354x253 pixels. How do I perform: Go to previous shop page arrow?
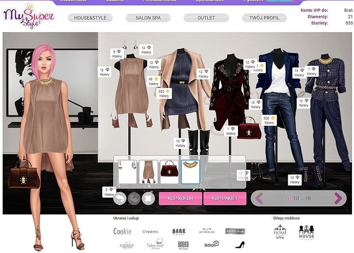[x=259, y=198]
